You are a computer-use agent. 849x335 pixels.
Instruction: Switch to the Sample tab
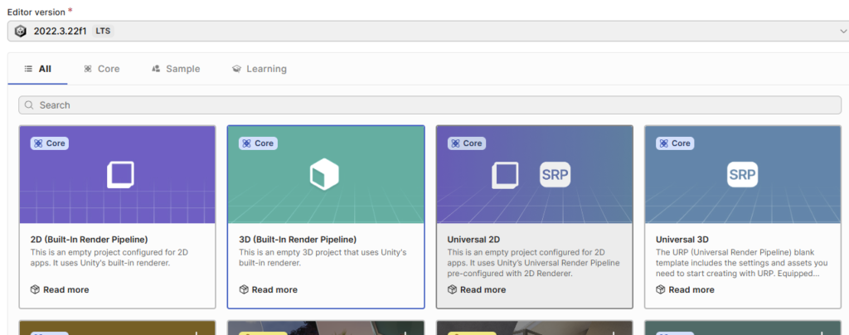click(176, 69)
